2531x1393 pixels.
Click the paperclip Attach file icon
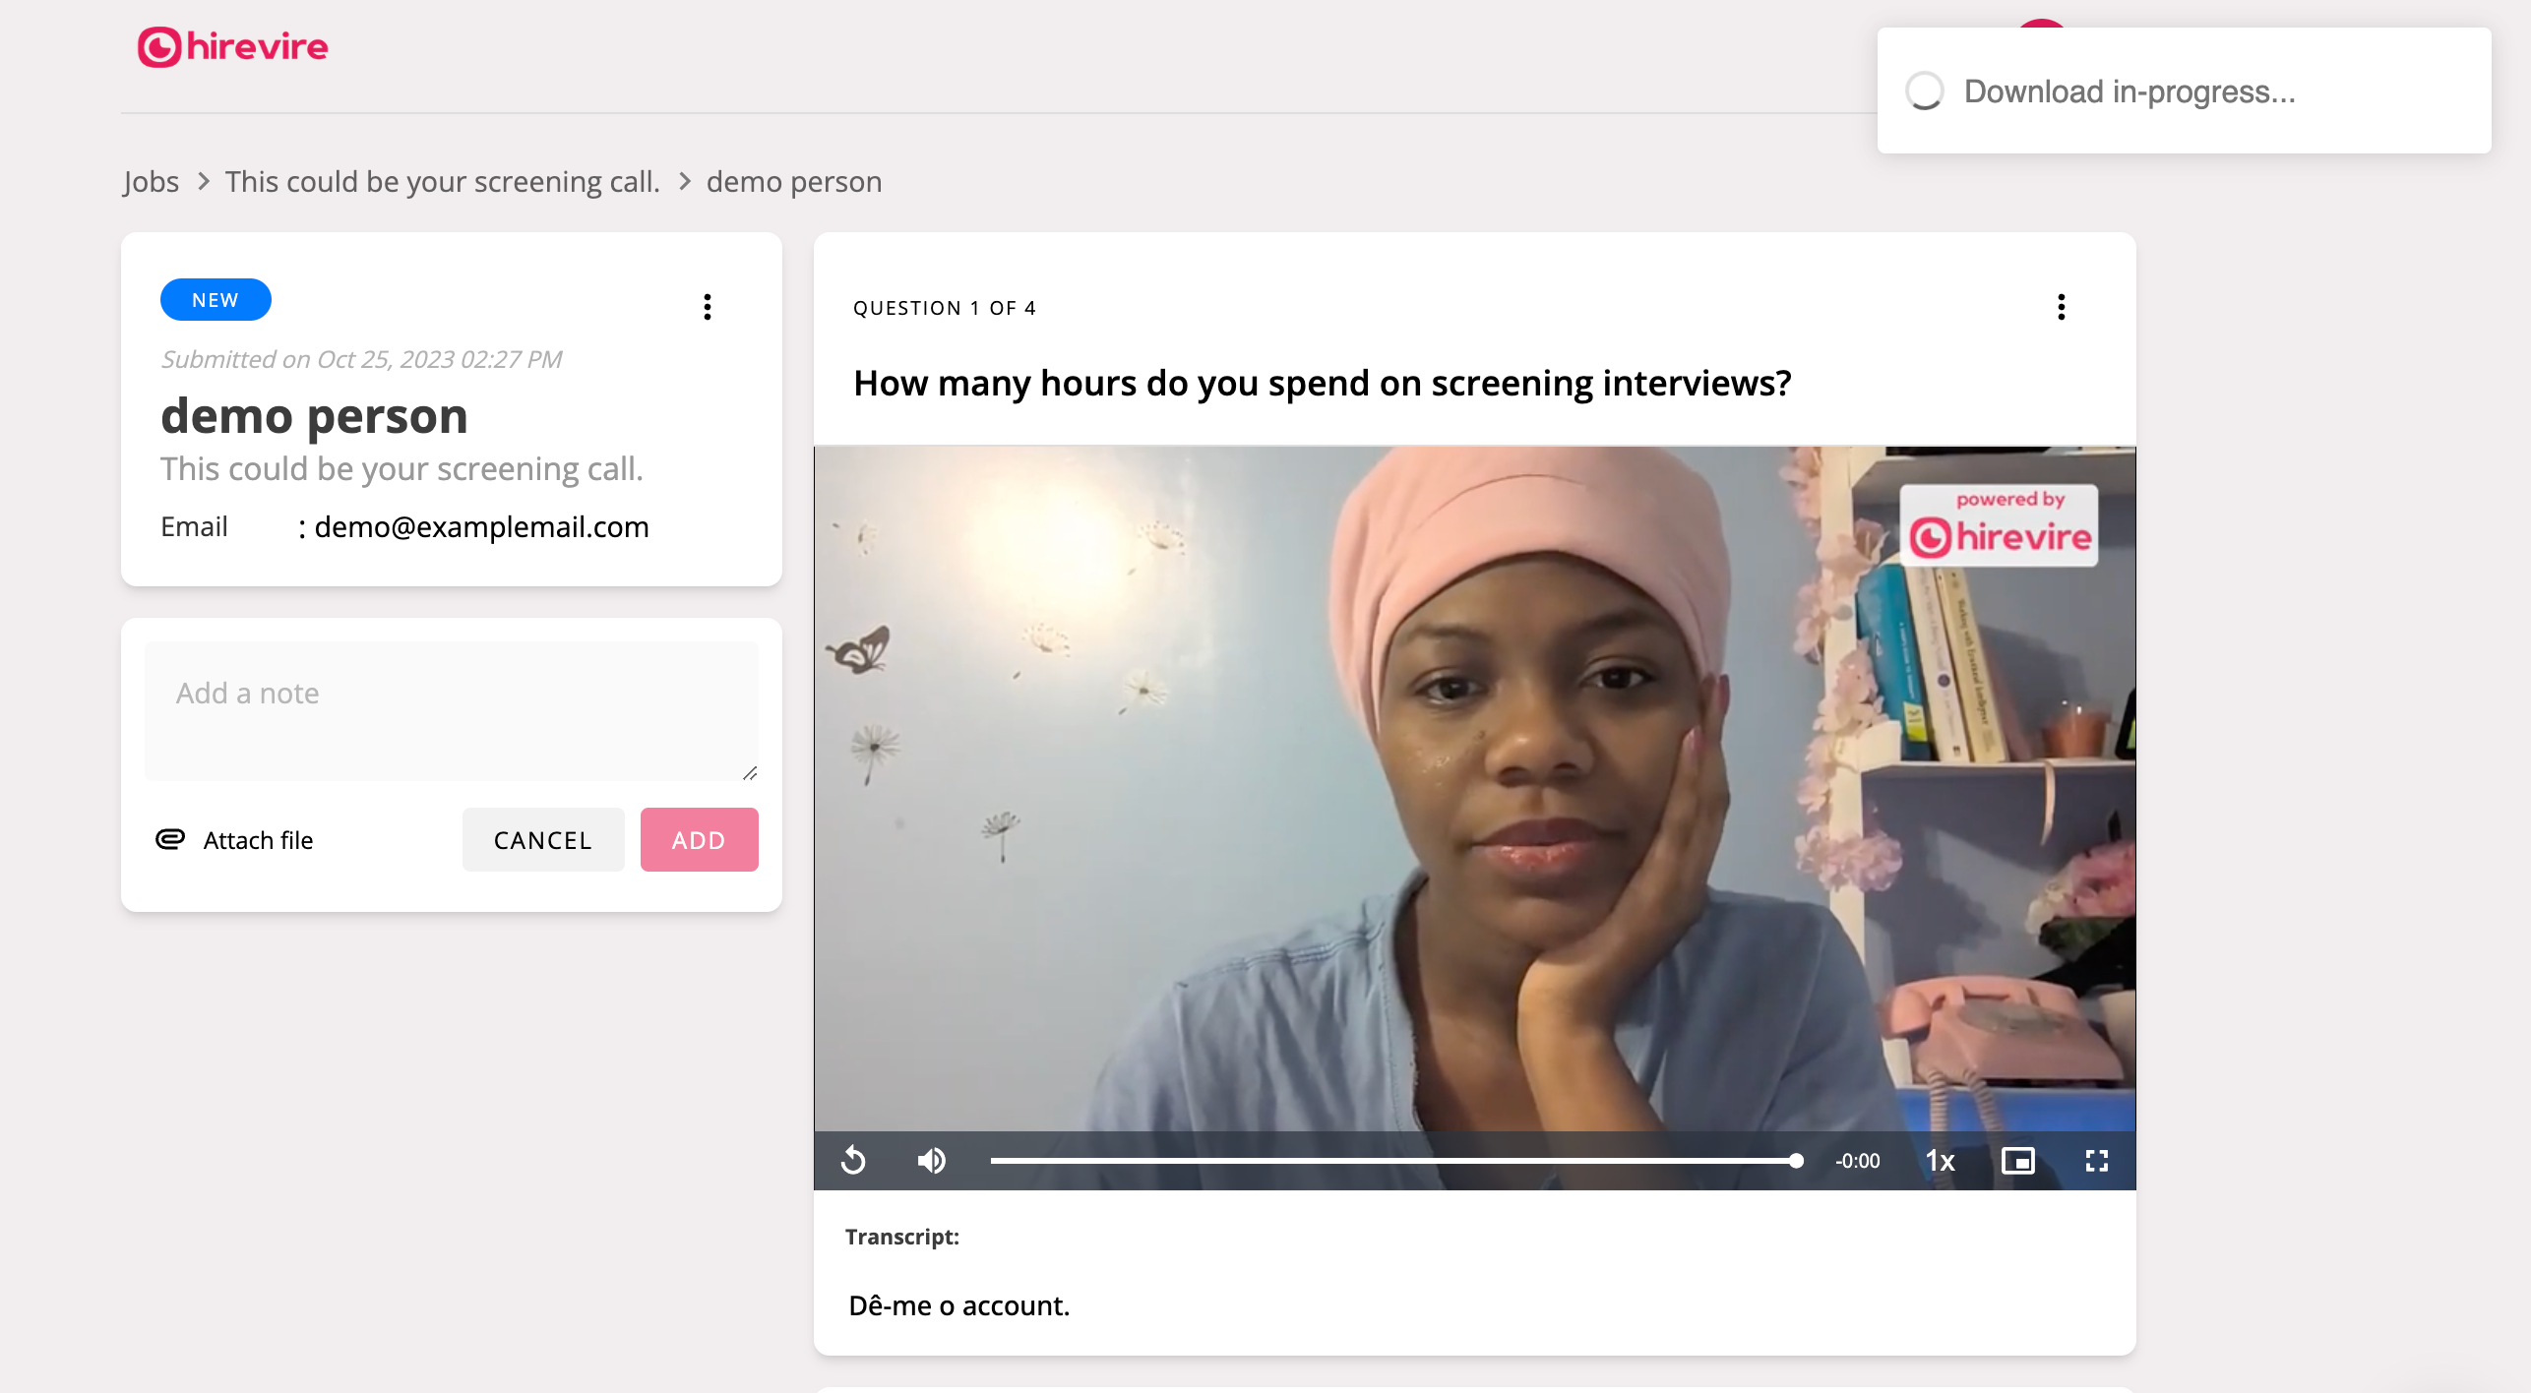pos(170,839)
